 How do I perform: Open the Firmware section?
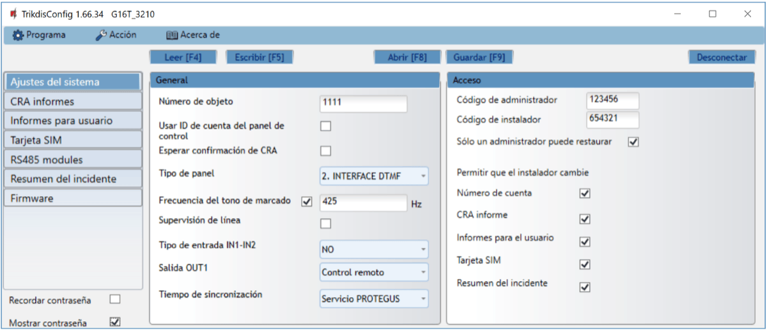pos(72,198)
